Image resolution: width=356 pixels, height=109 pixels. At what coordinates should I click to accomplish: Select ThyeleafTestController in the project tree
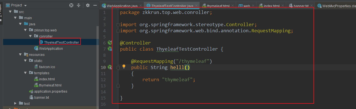[62, 42]
